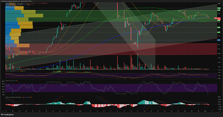This screenshot has width=223, height=117.
Task: Click the blue price level label
Action: click(x=219, y=40)
